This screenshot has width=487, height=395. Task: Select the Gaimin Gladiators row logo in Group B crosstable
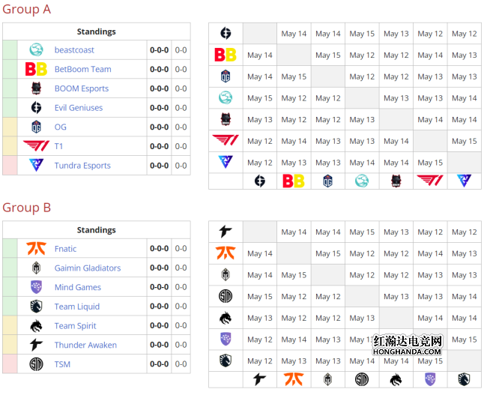pos(226,275)
